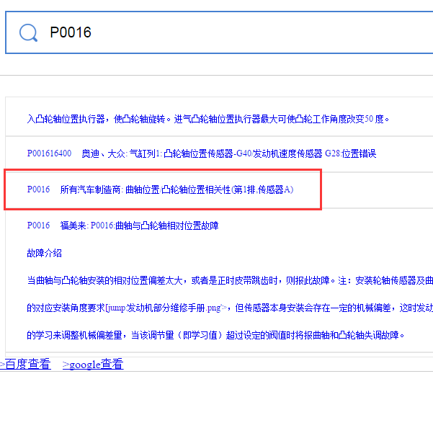Viewport: 433px width, 433px height.
Task: Click text 入凸轮轴位置执行器 line
Action: (208, 119)
